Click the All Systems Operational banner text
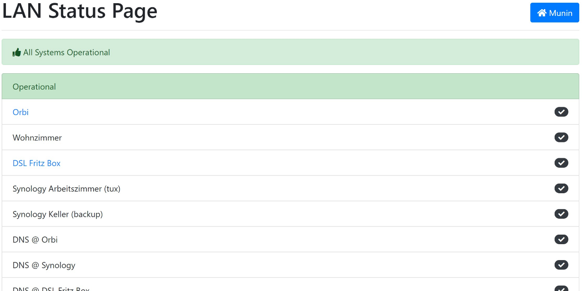 [x=66, y=52]
